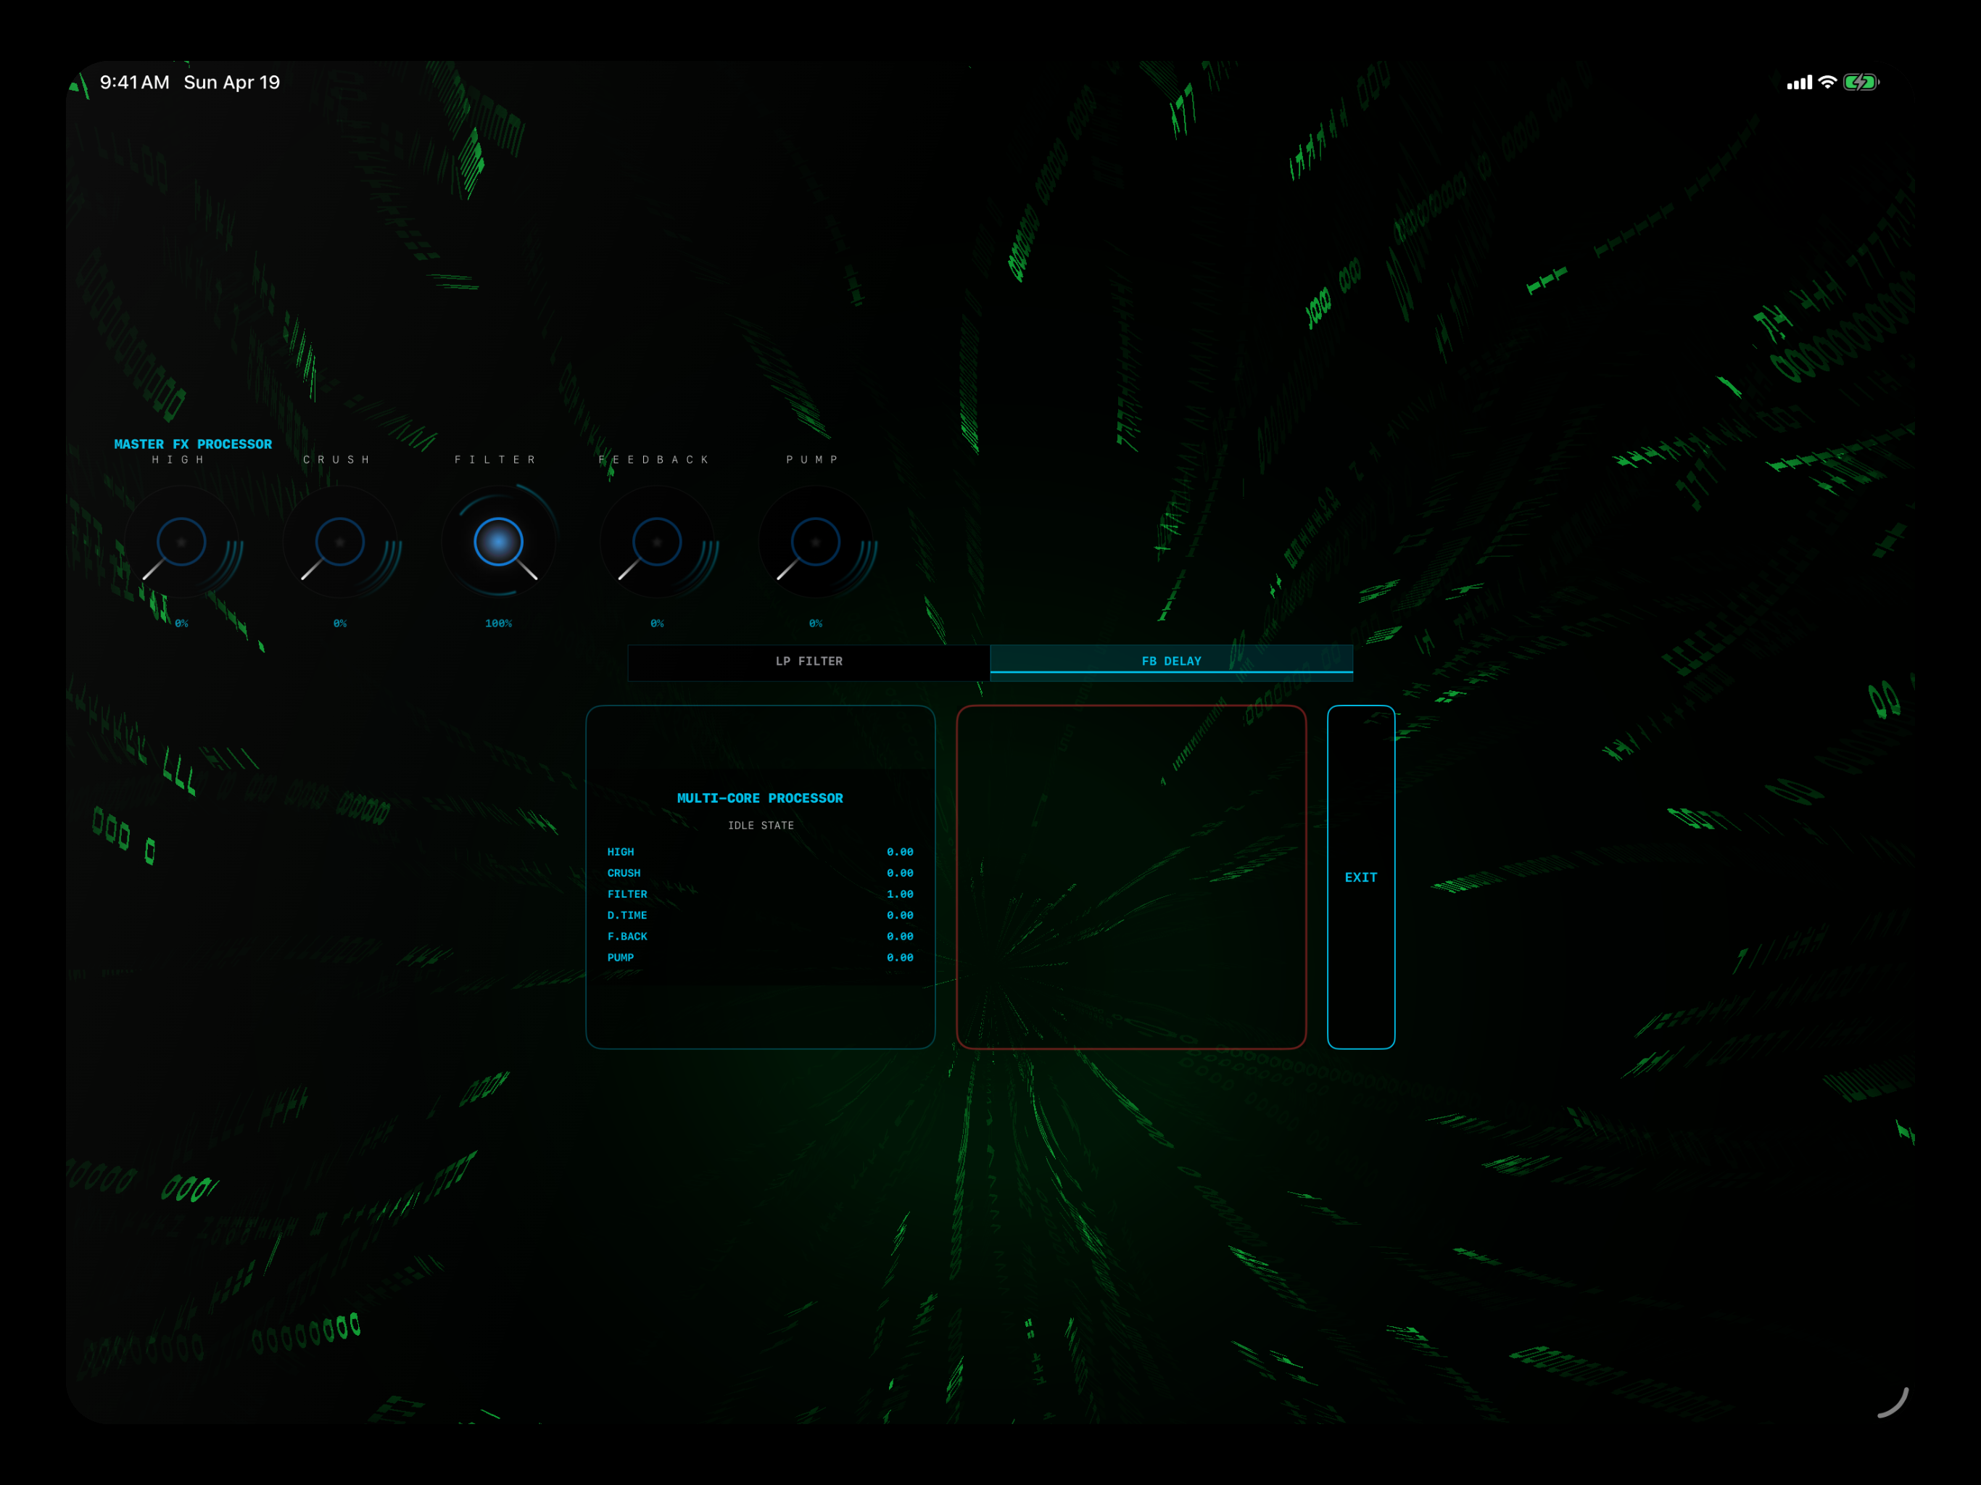The image size is (1981, 1485).
Task: Click the cellular signal bars icon
Action: click(x=1799, y=83)
